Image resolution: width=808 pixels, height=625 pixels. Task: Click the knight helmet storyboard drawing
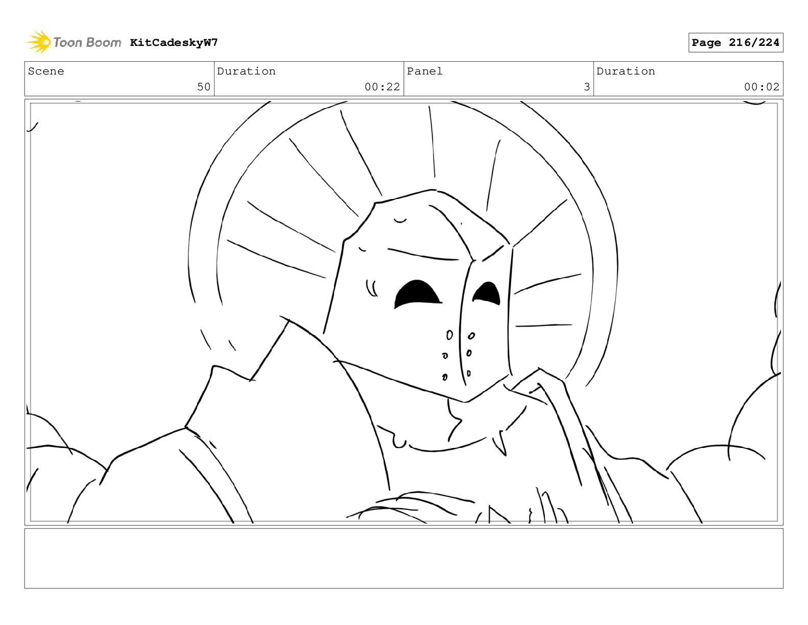pyautogui.click(x=403, y=312)
